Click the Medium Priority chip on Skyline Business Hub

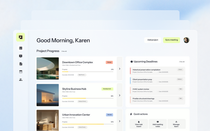coord(82,102)
